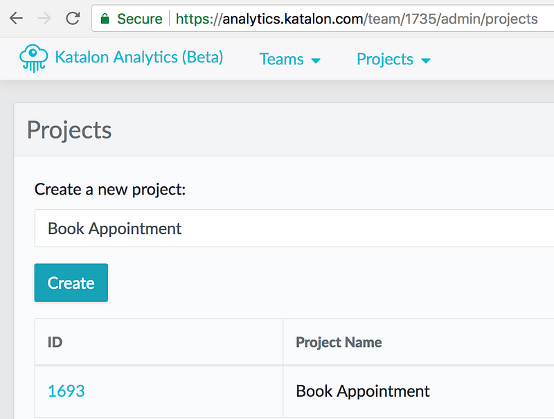Open the Teams navigation menu
This screenshot has height=419, width=554.
(282, 60)
